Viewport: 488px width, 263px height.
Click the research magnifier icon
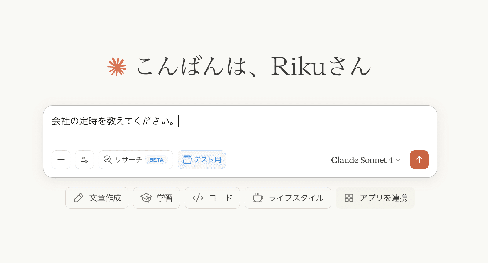(x=108, y=160)
